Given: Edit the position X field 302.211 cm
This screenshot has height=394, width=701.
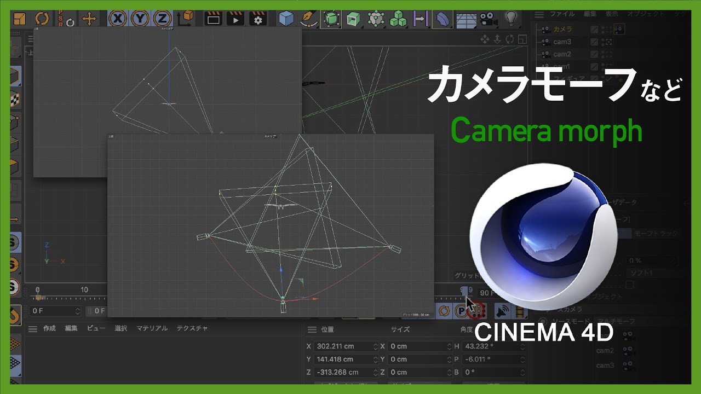Looking at the screenshot, I should pyautogui.click(x=346, y=346).
